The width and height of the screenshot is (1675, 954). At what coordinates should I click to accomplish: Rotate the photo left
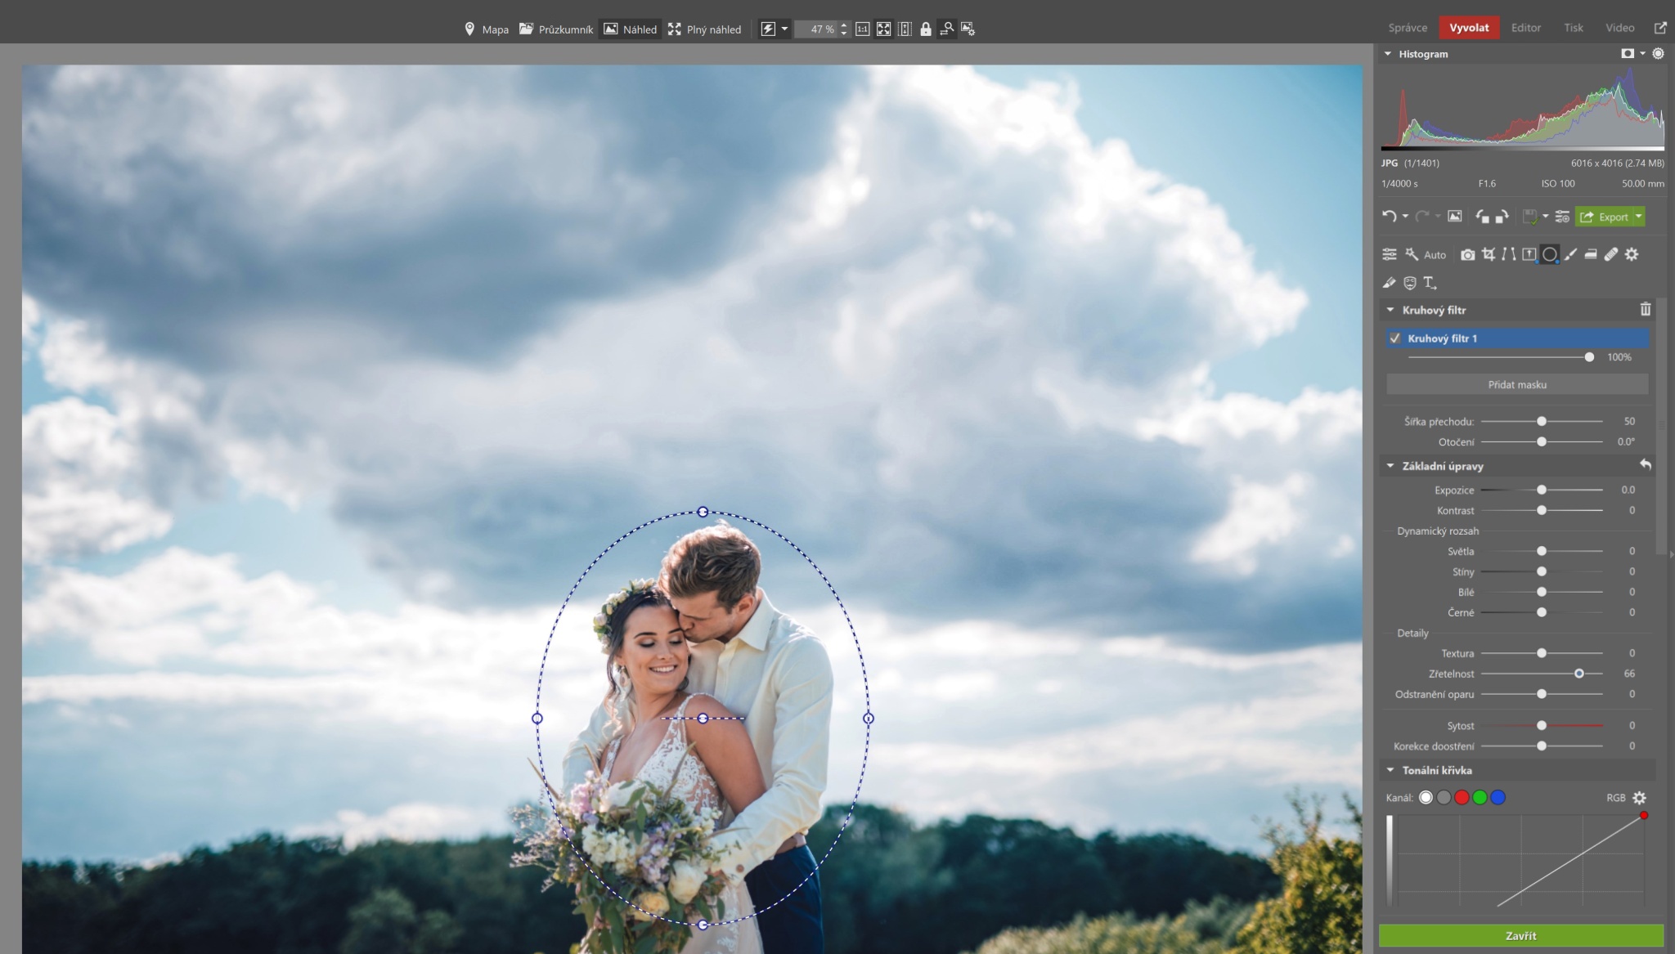(x=1482, y=217)
